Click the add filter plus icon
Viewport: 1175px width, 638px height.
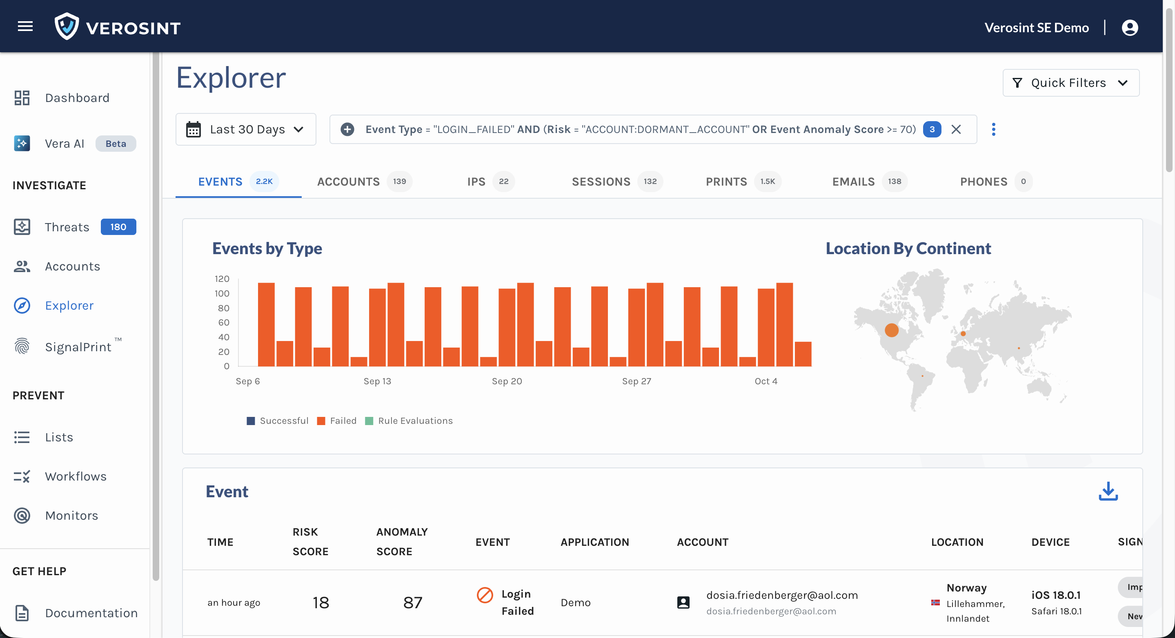pyautogui.click(x=347, y=129)
